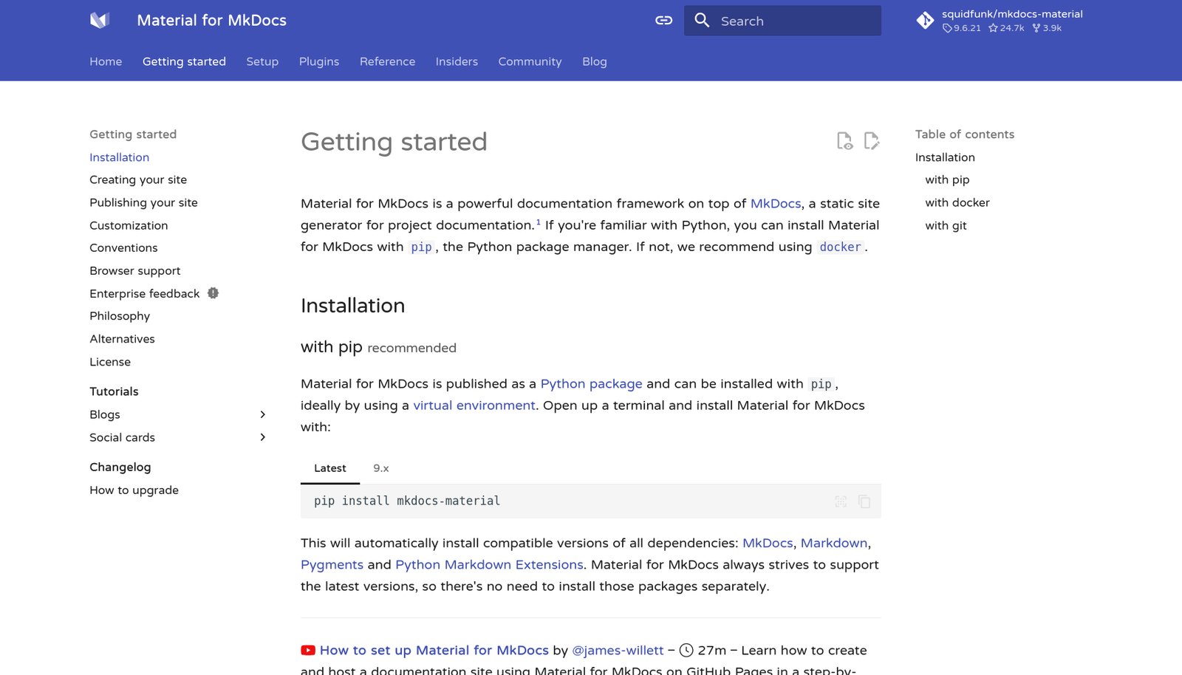Switch to the 9.x code tab

(x=381, y=468)
